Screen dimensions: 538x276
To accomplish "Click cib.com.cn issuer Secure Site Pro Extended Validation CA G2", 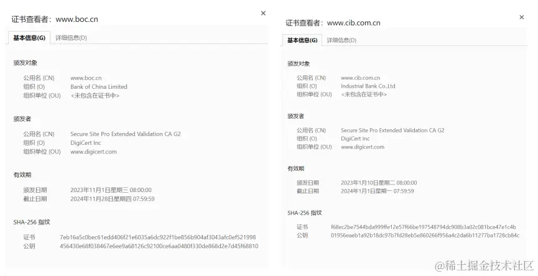I will (x=392, y=131).
